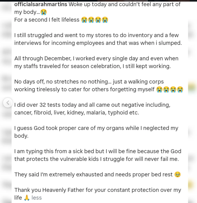This screenshot has height=203, width=197.
Task: Open the officialsarahmartins profile link
Action: coord(41,4)
